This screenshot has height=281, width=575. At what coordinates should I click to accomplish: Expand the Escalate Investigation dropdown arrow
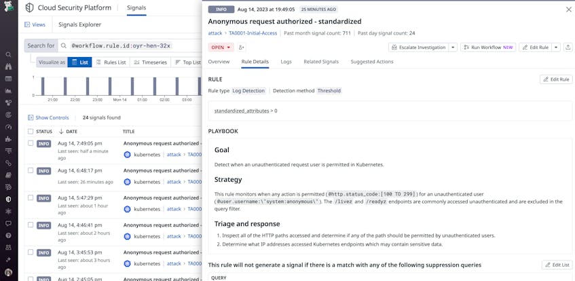pyautogui.click(x=453, y=48)
